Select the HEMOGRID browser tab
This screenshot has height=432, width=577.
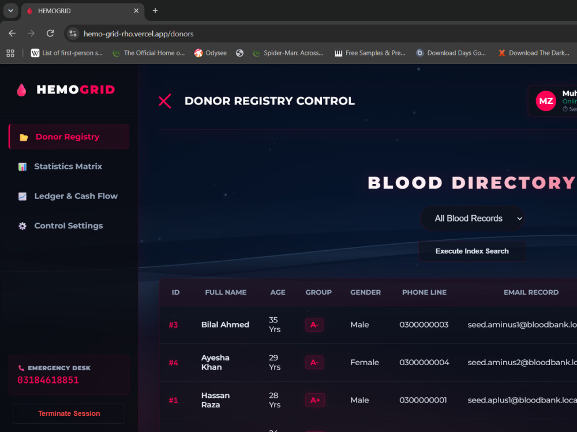(x=83, y=11)
